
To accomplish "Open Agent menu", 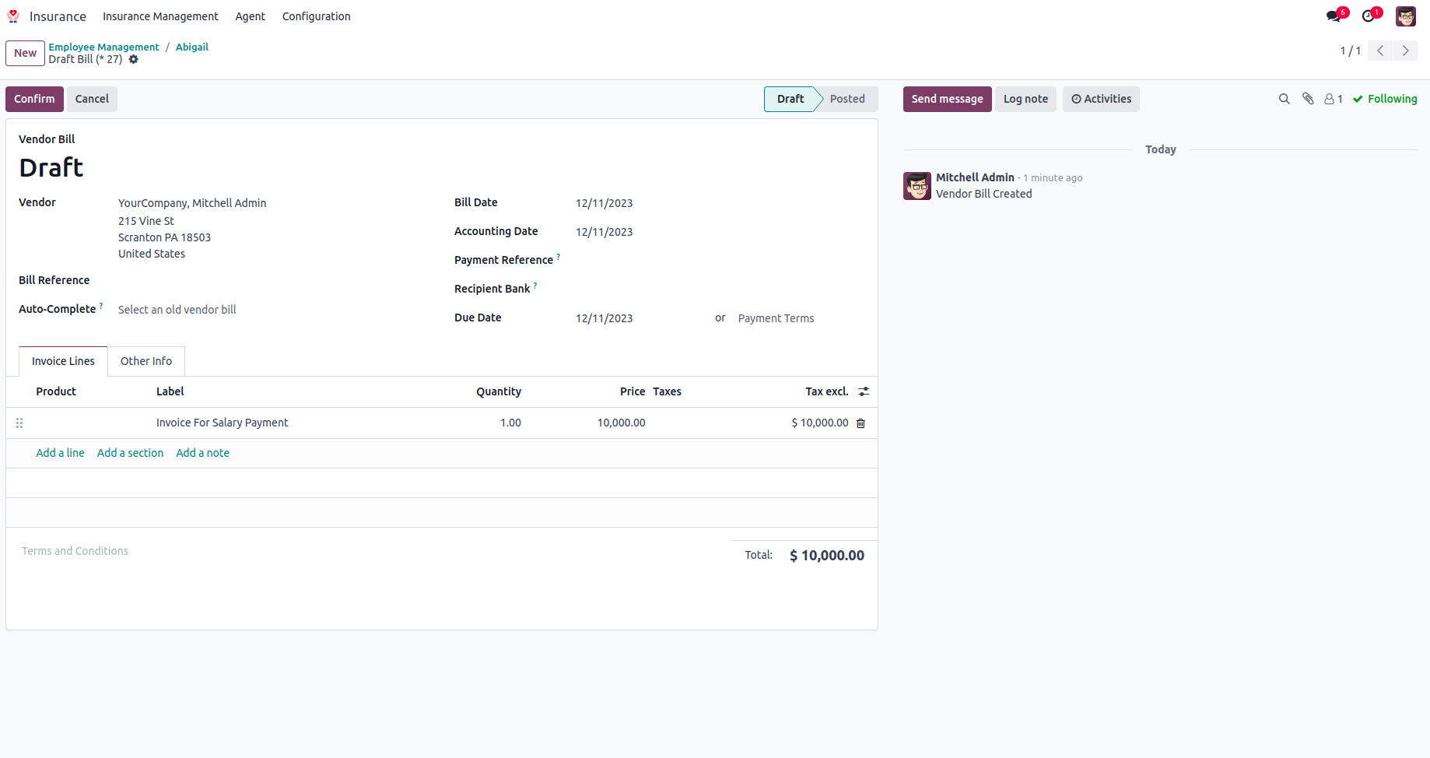I will [x=251, y=16].
